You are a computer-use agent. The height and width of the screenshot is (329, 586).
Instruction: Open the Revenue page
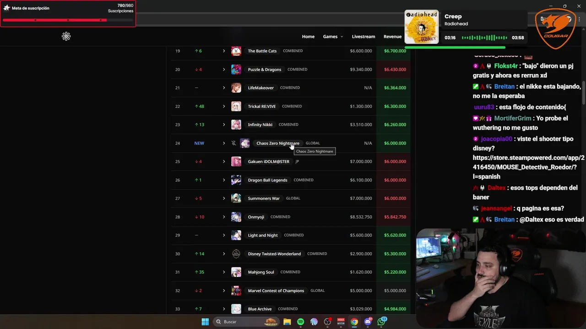coord(392,37)
